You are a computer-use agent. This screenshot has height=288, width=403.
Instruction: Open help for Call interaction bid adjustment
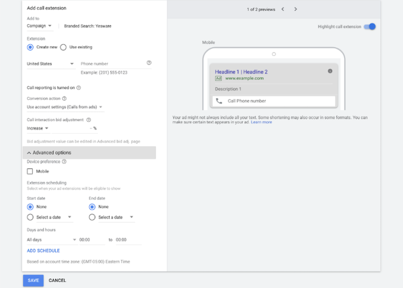pyautogui.click(x=88, y=120)
